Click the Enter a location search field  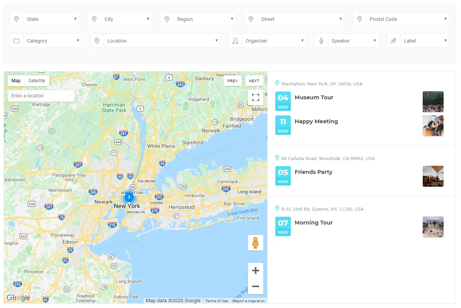[x=41, y=96]
